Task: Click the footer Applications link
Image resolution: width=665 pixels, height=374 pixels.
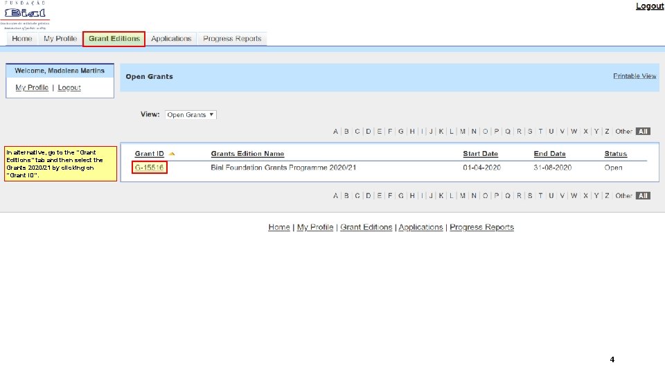Action: (420, 227)
